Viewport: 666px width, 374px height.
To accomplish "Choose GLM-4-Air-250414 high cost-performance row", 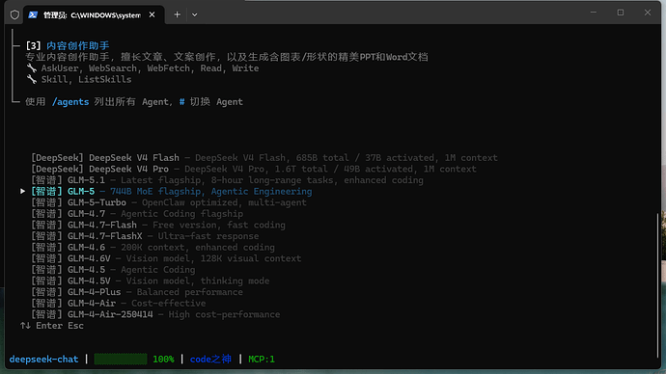I will tap(155, 314).
